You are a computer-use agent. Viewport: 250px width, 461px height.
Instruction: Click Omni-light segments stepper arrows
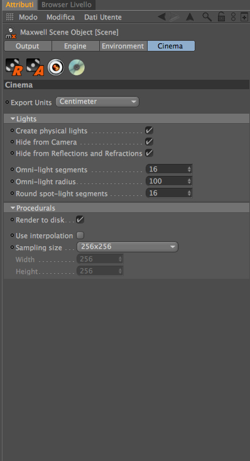pyautogui.click(x=189, y=170)
